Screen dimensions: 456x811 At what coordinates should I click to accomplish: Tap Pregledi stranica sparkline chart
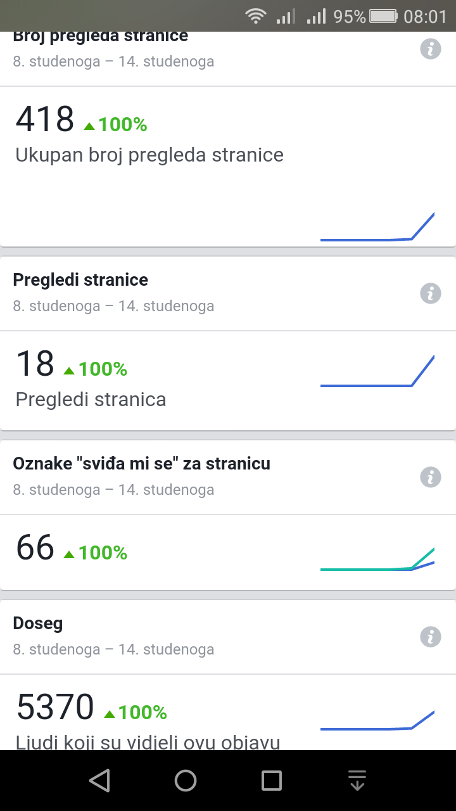point(377,371)
